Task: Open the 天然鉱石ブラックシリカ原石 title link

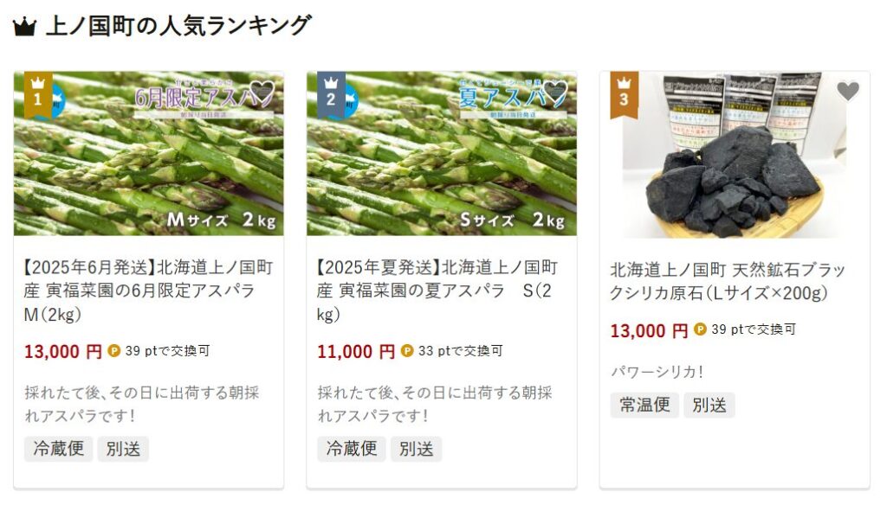Action: (x=728, y=281)
